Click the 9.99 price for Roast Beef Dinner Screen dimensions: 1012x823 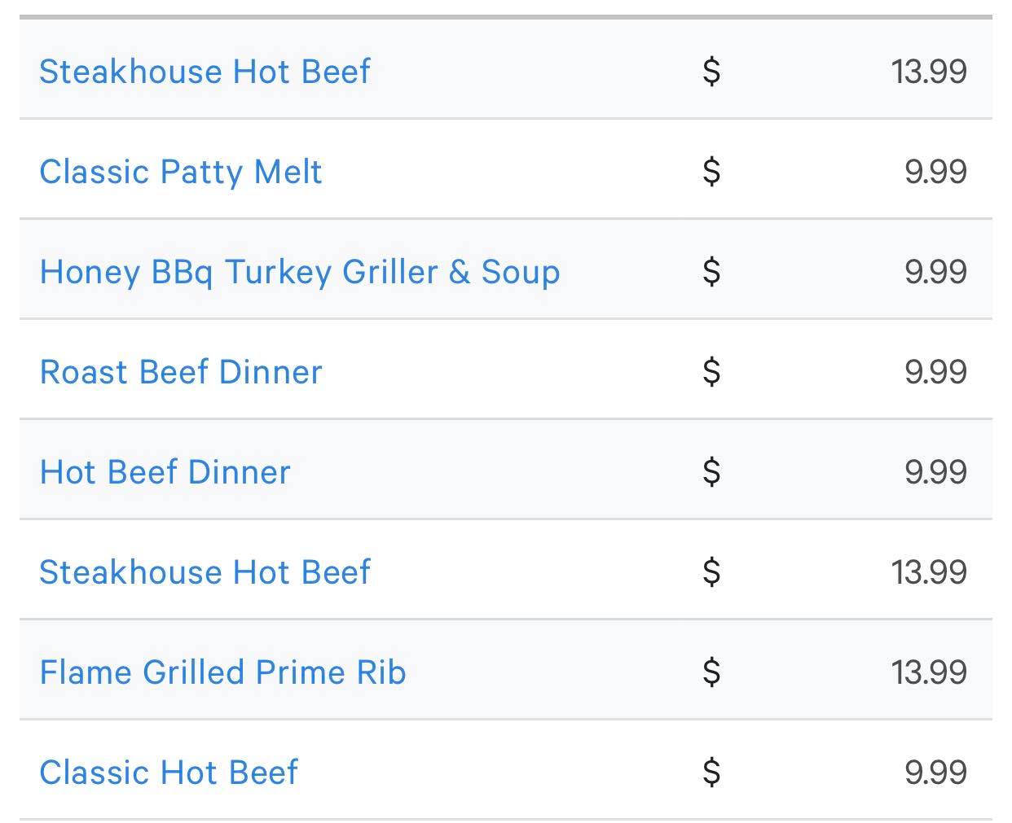[x=935, y=372]
